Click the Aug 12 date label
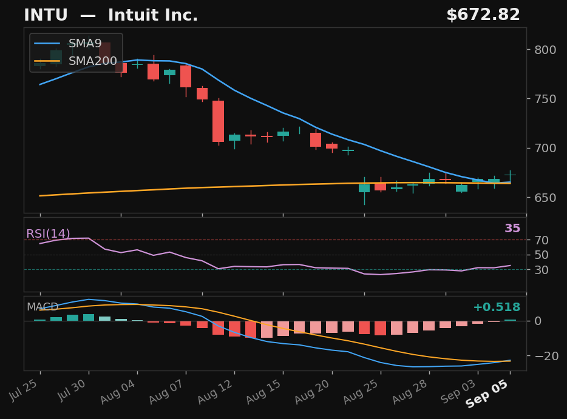Screen dimensions: 567x419 pyautogui.click(x=215, y=392)
